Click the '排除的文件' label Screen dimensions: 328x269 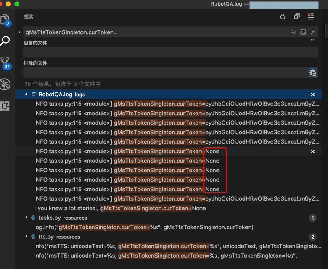tap(35, 63)
